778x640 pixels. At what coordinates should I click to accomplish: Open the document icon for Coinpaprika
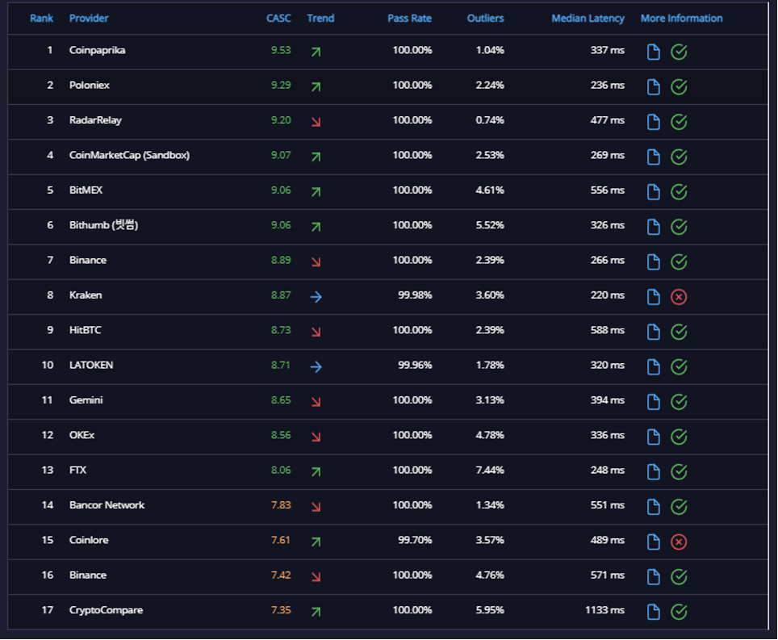[654, 52]
